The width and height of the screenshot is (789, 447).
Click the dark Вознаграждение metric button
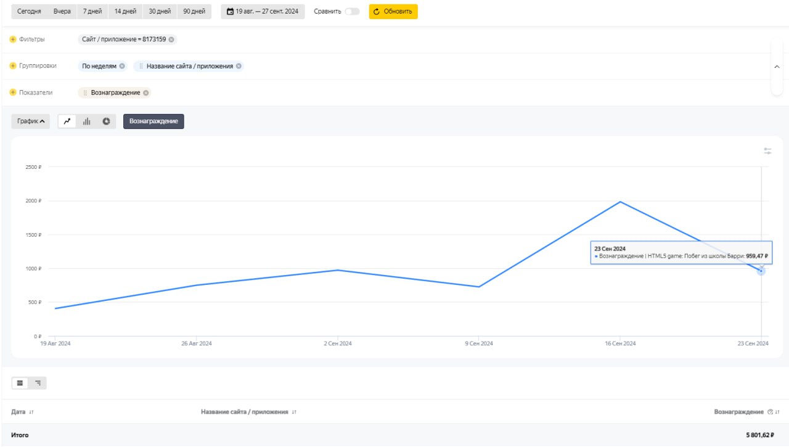(x=153, y=121)
